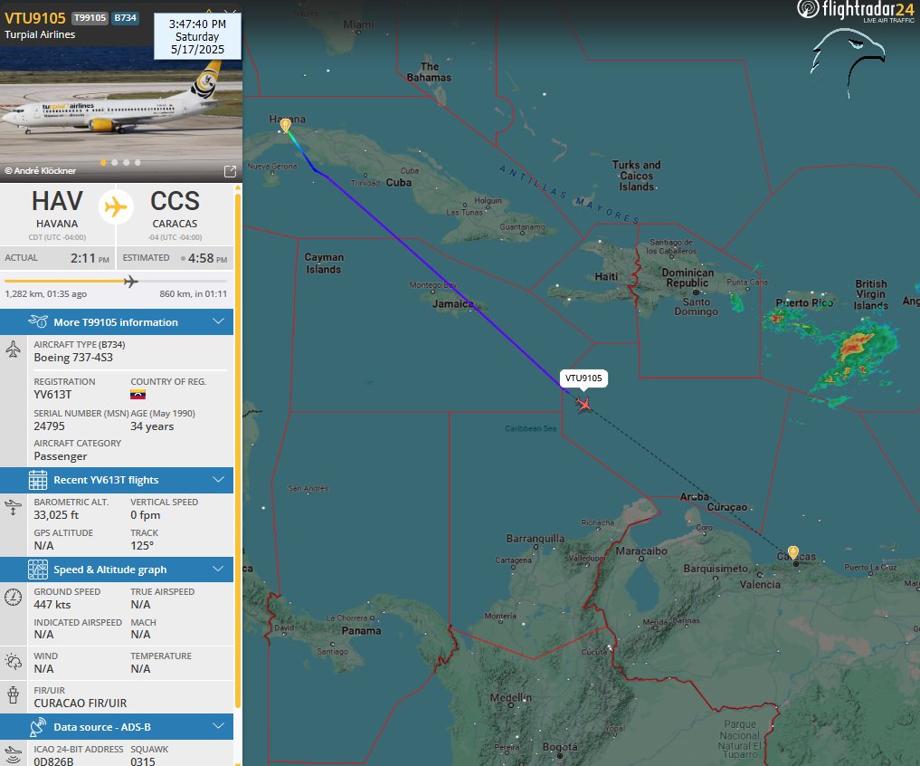Click the Havana origin airport pin
This screenshot has height=766, width=920.
[x=285, y=125]
